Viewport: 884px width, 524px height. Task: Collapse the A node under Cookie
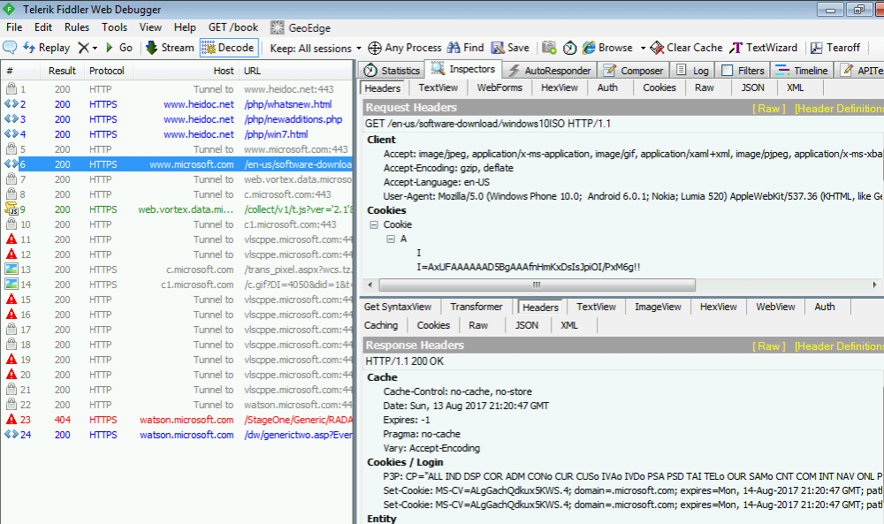click(x=390, y=239)
